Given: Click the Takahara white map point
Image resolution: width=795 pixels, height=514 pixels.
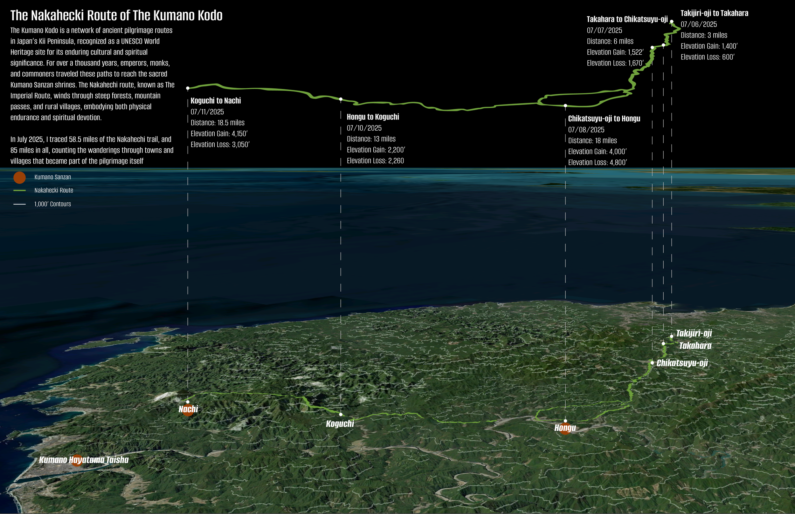Looking at the screenshot, I should click(x=663, y=343).
